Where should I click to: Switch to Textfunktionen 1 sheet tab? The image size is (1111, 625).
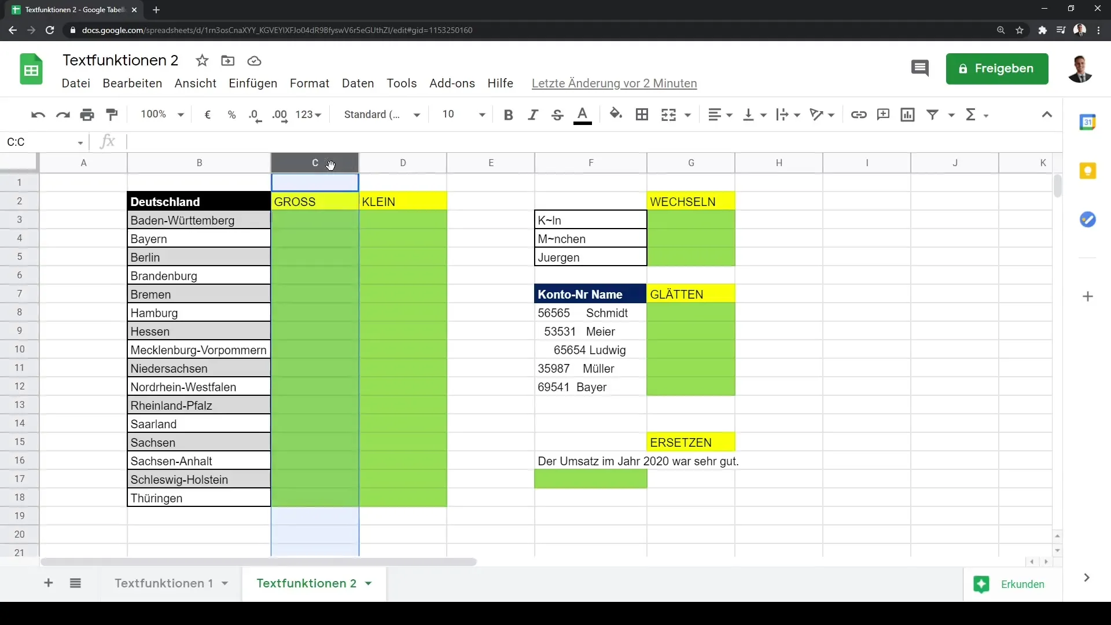tap(164, 583)
